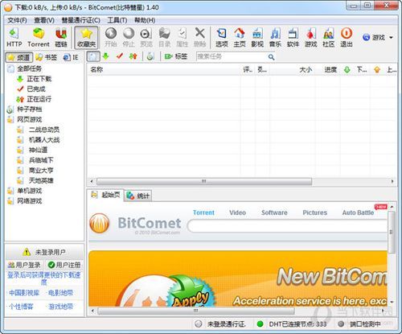Switch to the 统计 tab
The image size is (402, 334).
click(137, 196)
